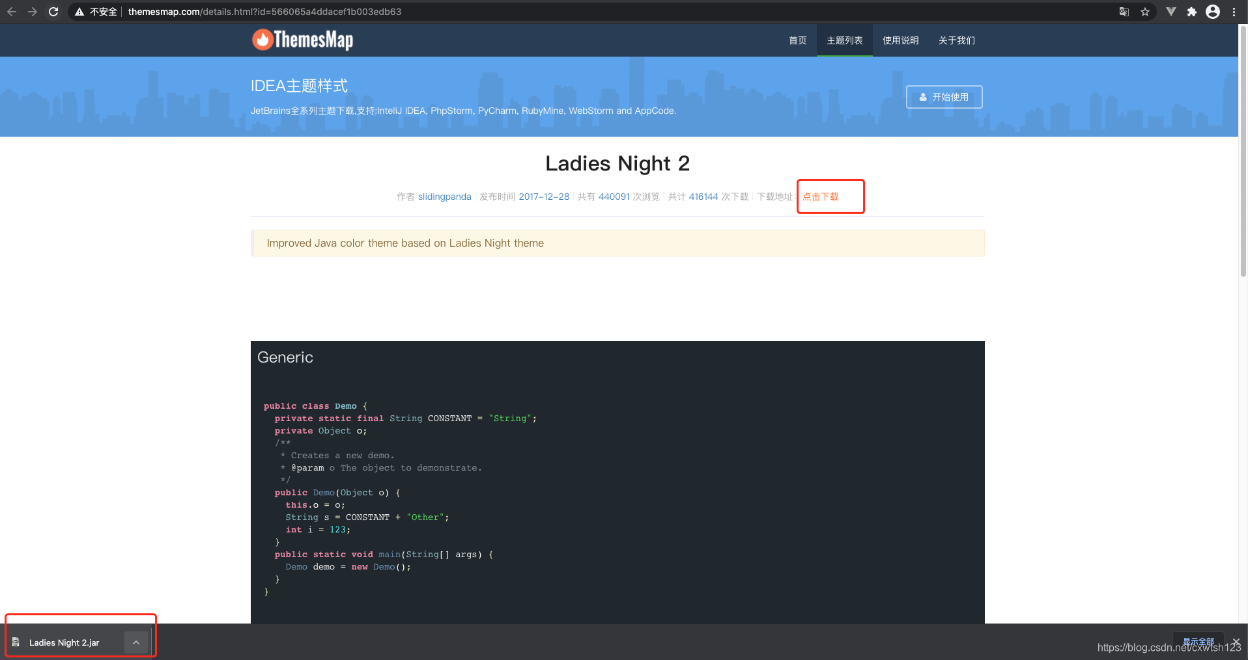
Task: Click the Ladies Night 2.jar file icon
Action: click(x=16, y=642)
